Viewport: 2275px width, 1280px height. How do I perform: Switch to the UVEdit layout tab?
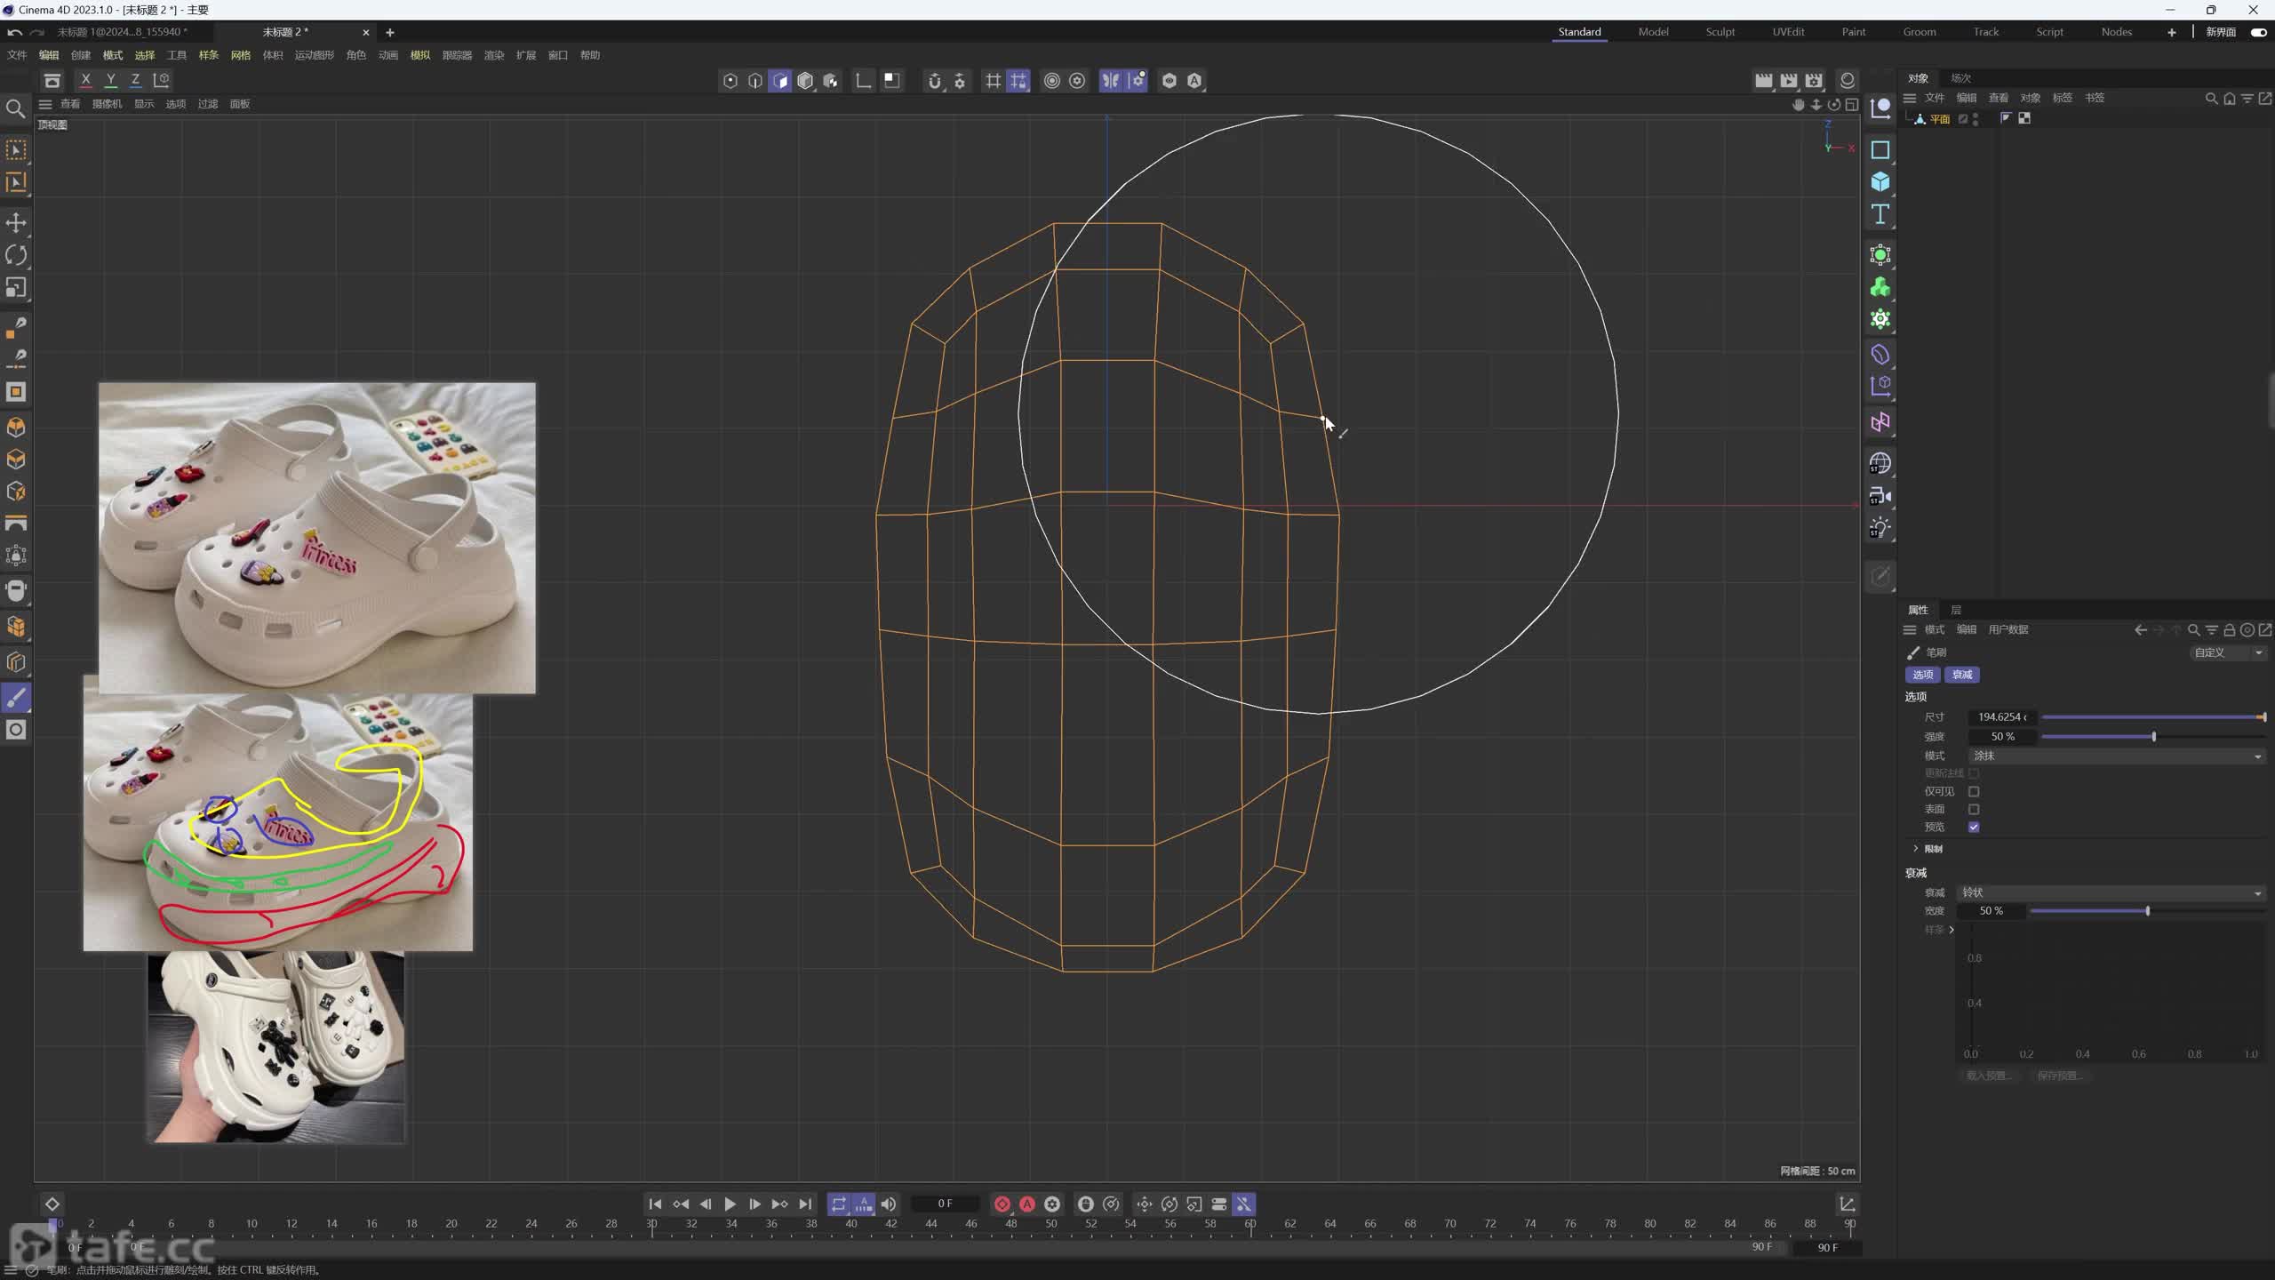1788,32
